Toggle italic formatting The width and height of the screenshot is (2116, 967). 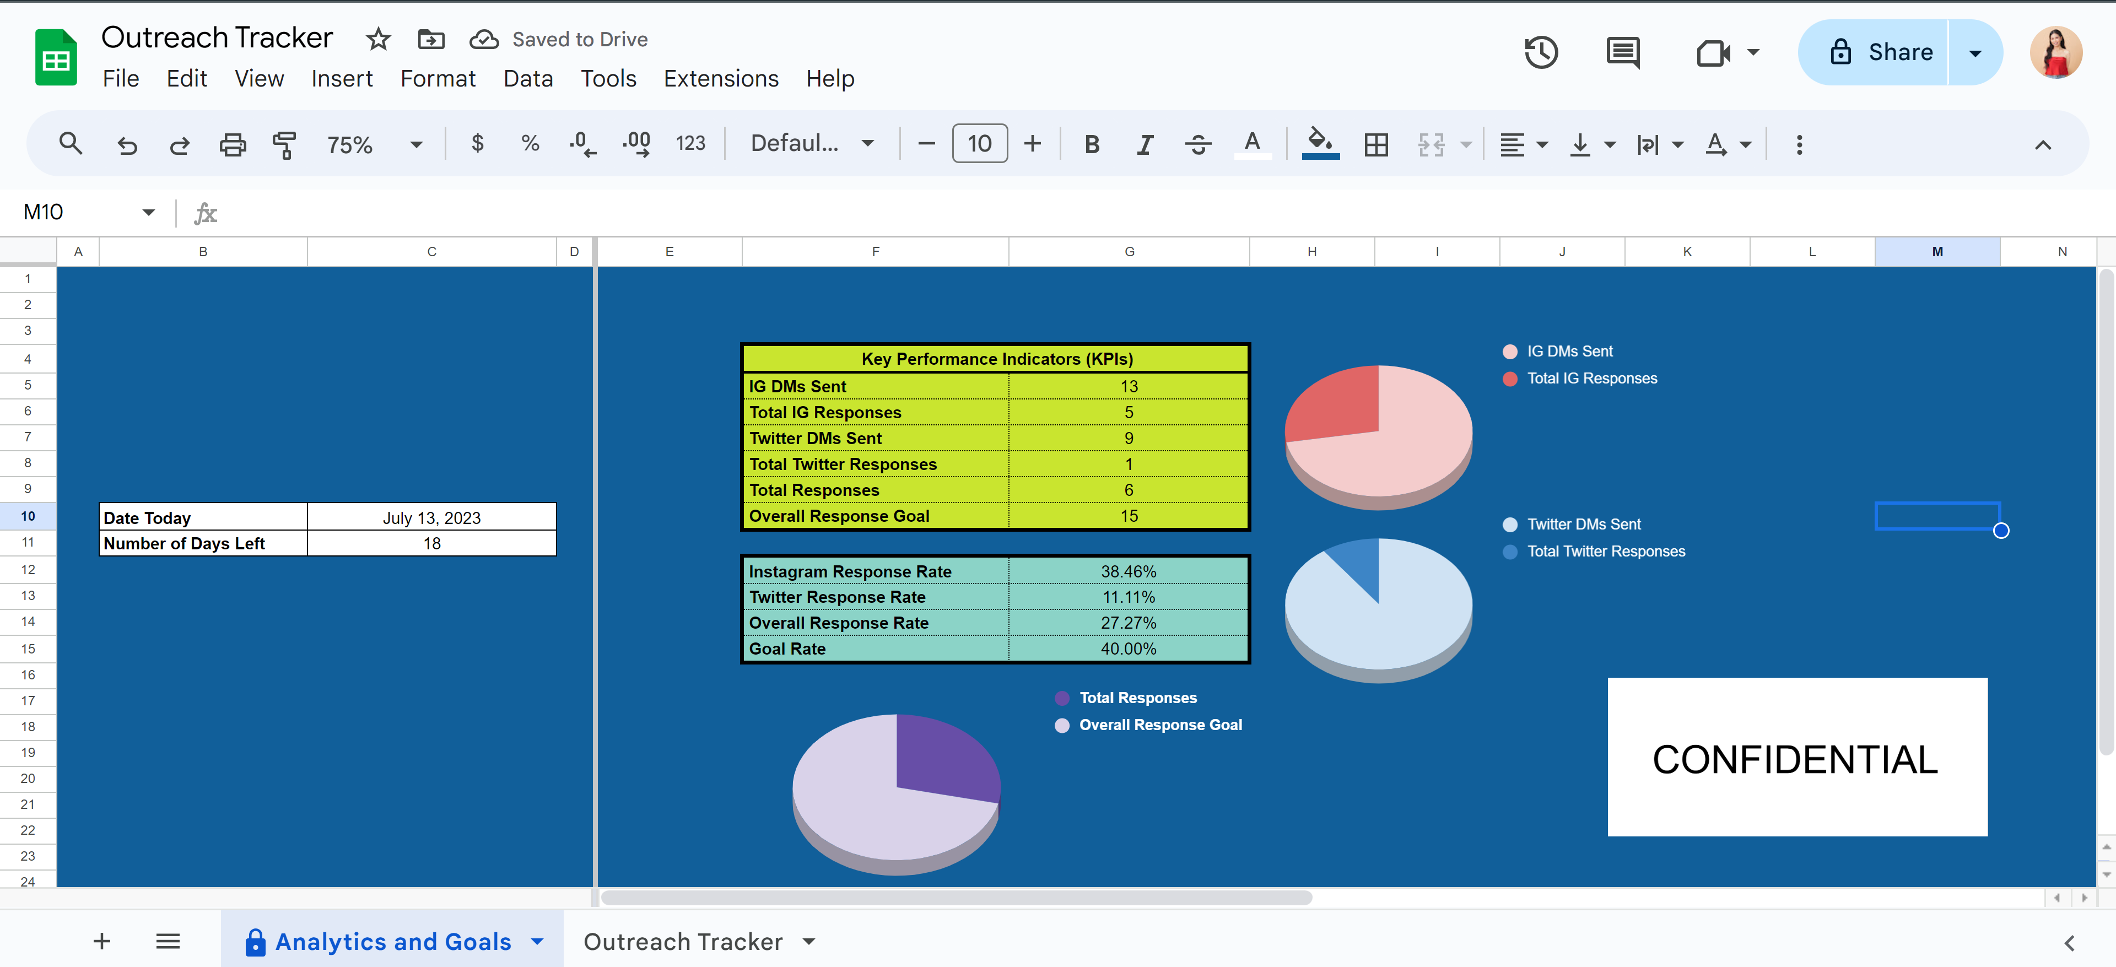(x=1145, y=144)
